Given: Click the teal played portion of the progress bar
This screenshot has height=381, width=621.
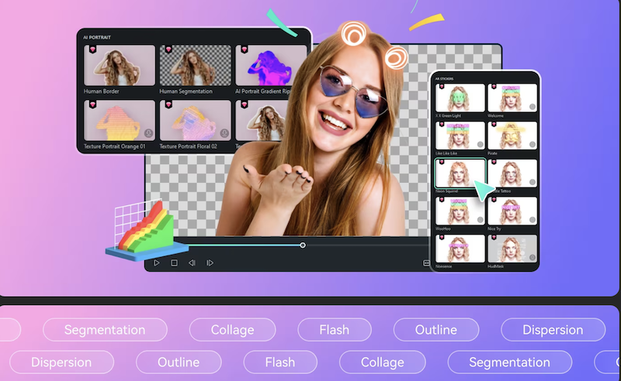Looking at the screenshot, I should [244, 245].
